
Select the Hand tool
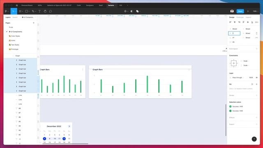[45, 11]
